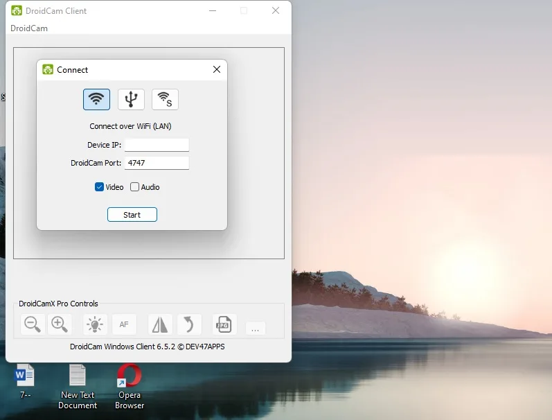Select the WiFi Server mode icon

pyautogui.click(x=165, y=99)
